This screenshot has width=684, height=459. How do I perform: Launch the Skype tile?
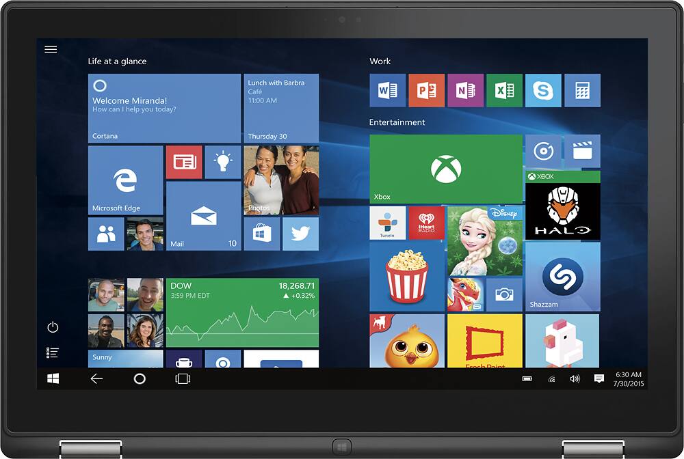pyautogui.click(x=543, y=91)
